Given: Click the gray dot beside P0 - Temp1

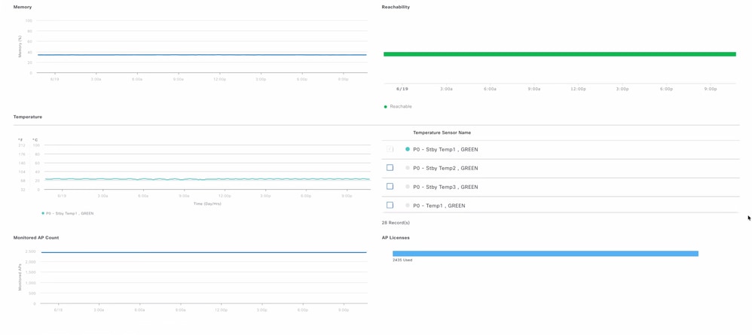Looking at the screenshot, I should (x=408, y=205).
